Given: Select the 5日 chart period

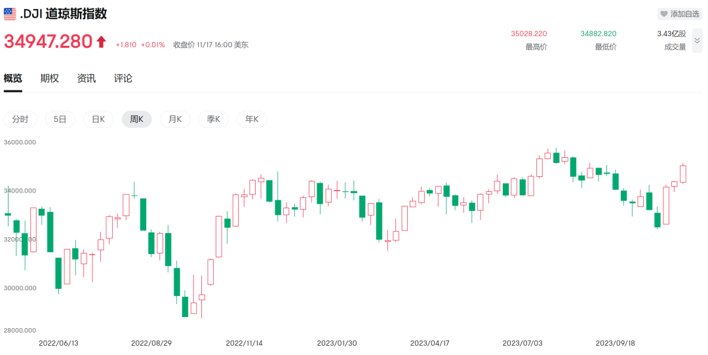Looking at the screenshot, I should [x=60, y=119].
